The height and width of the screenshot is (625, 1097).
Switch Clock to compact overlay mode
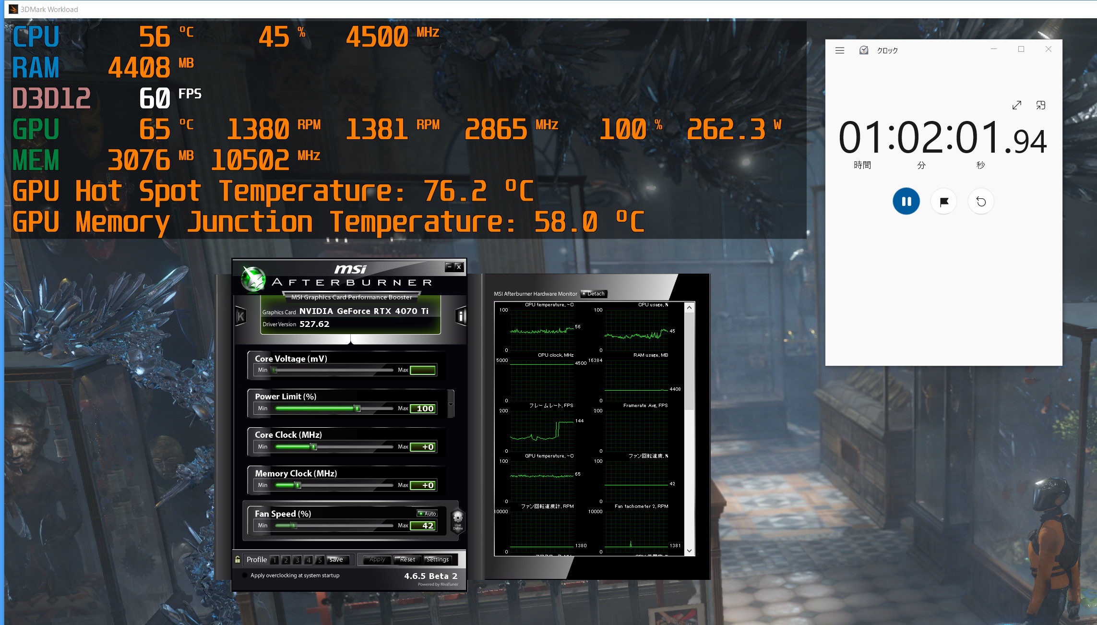(1040, 105)
